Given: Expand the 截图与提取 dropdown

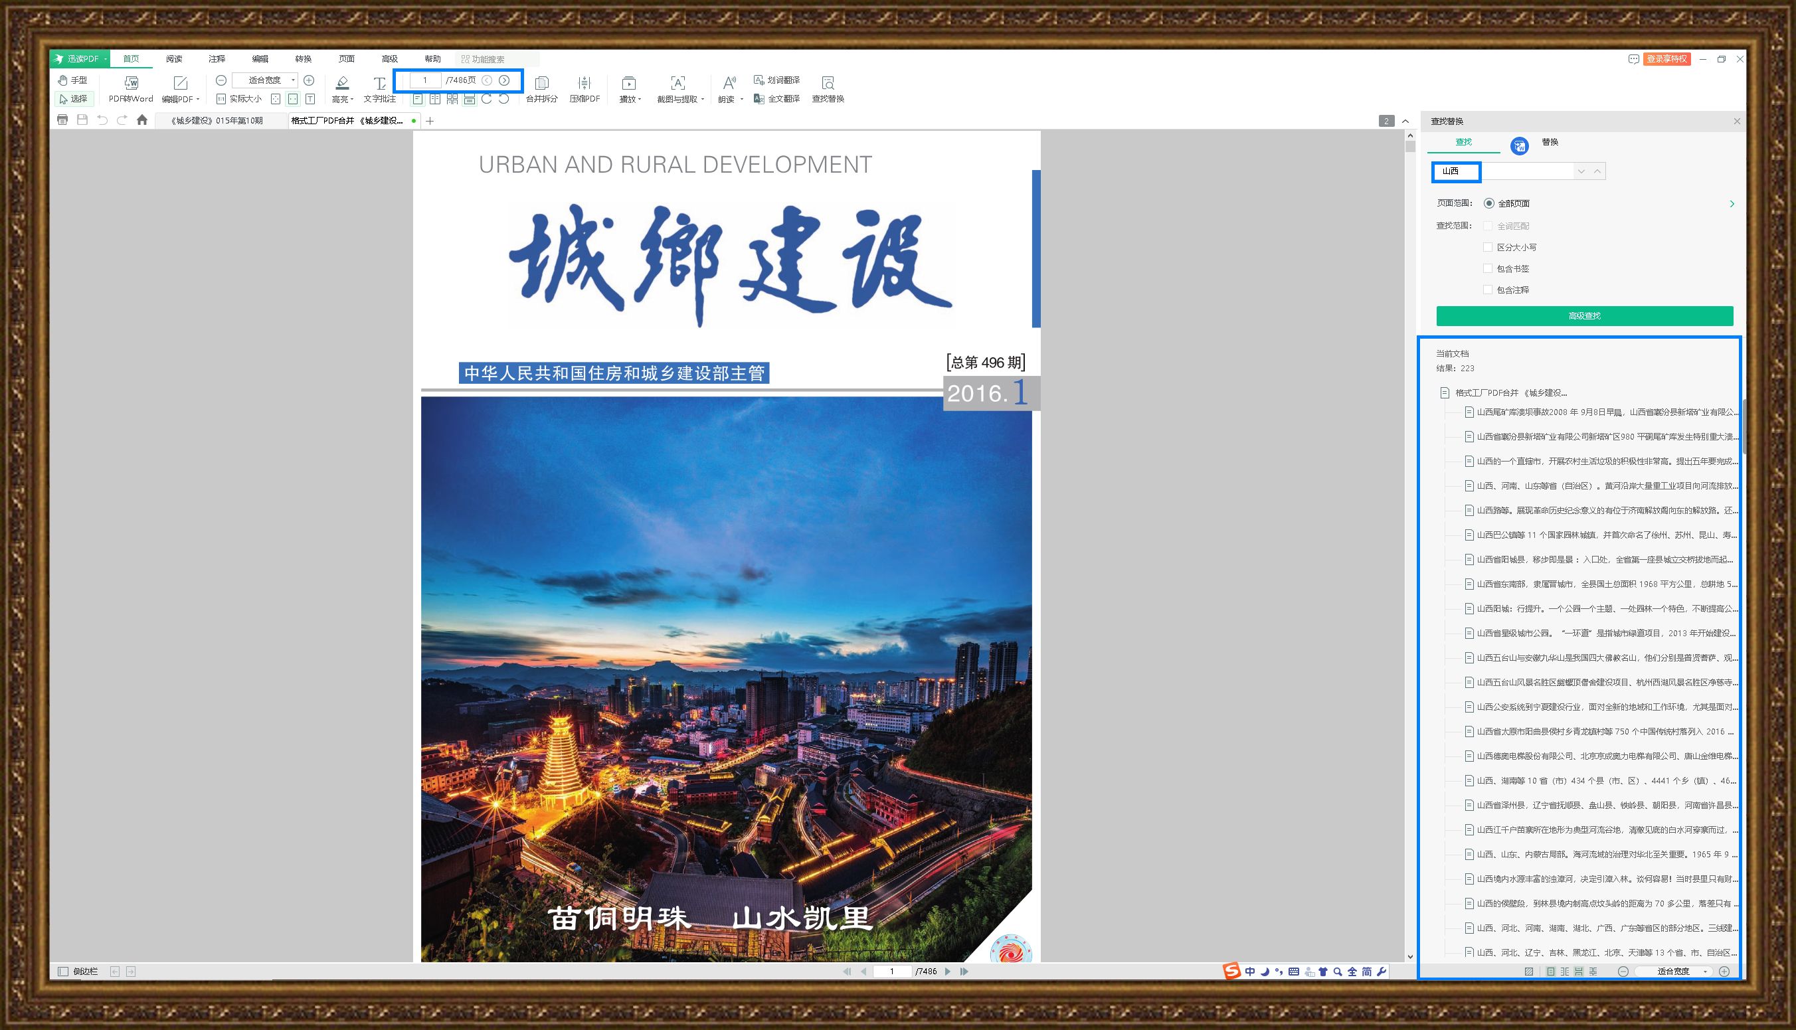Looking at the screenshot, I should pos(703,99).
